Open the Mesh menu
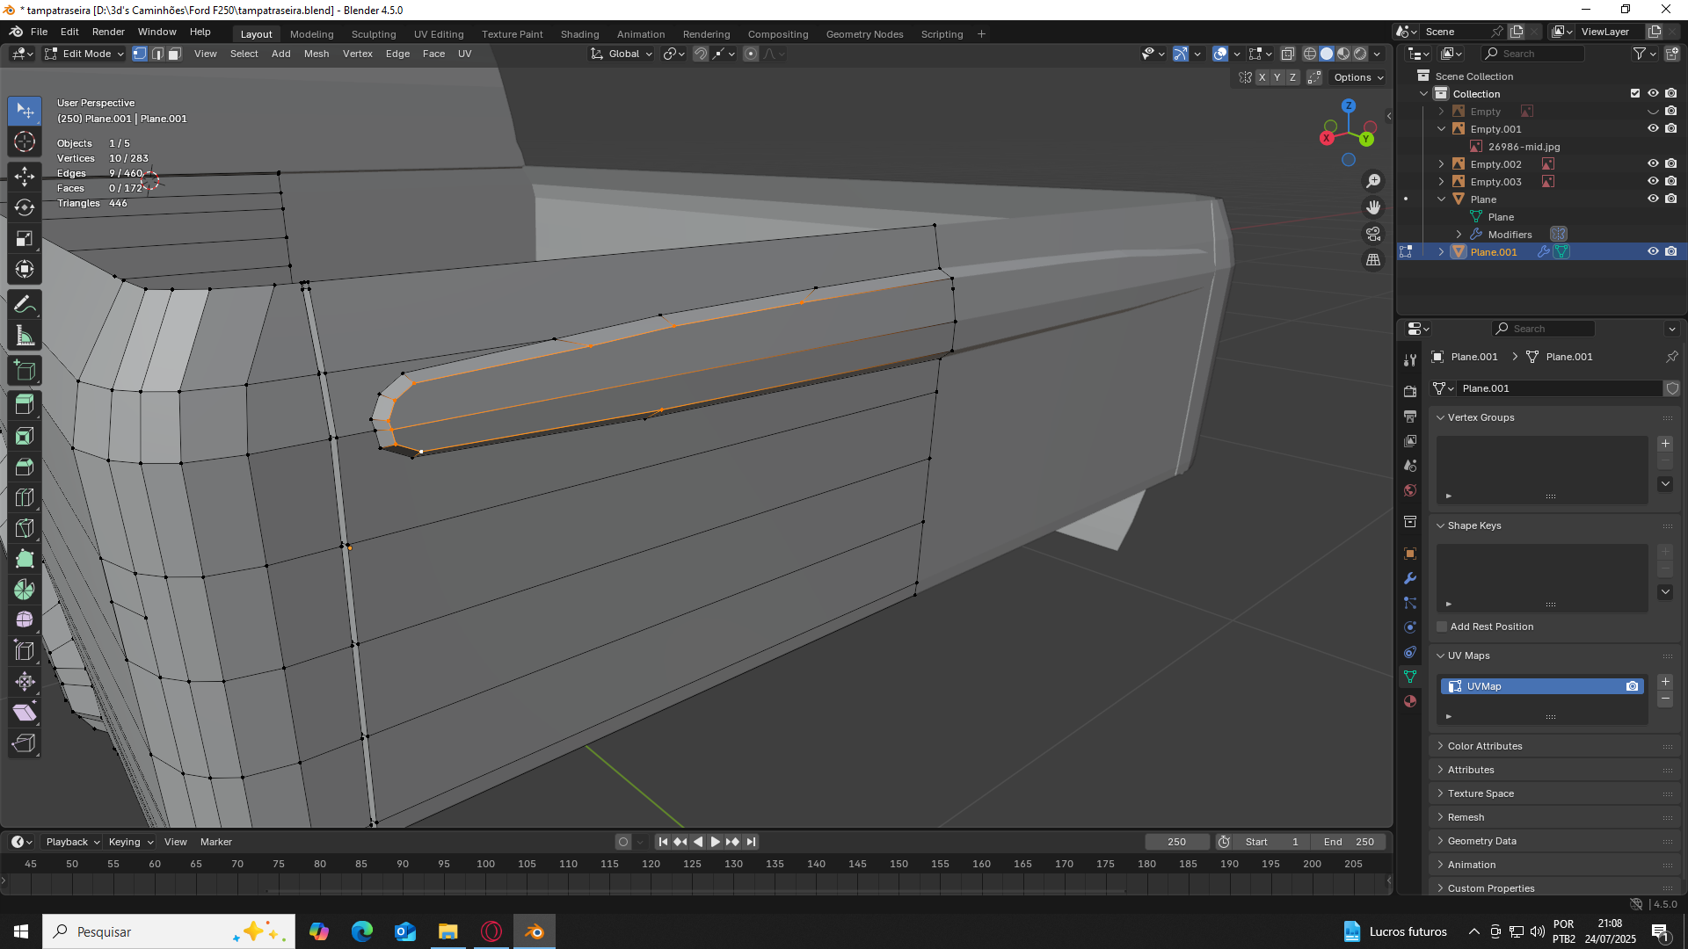 point(316,54)
